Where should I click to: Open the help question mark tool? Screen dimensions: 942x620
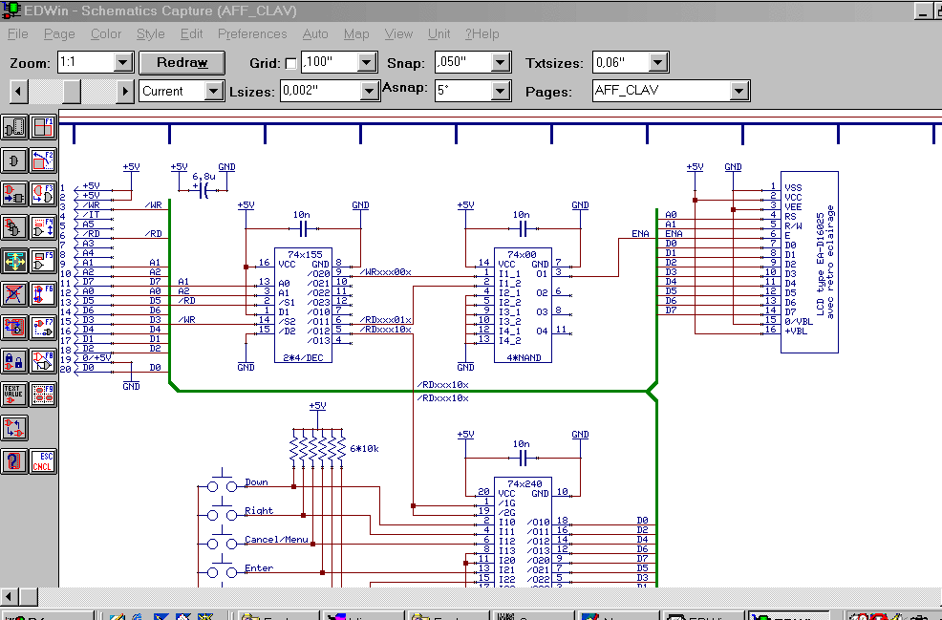(14, 460)
